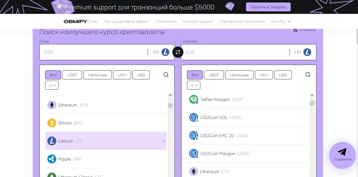Open the Поддержка Telegram support bubble
This screenshot has width=358, height=177.
click(x=342, y=155)
